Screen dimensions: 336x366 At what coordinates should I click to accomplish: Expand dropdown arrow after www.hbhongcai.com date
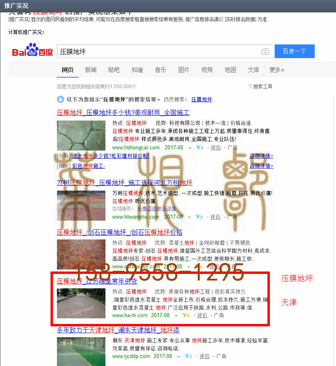pos(190,148)
